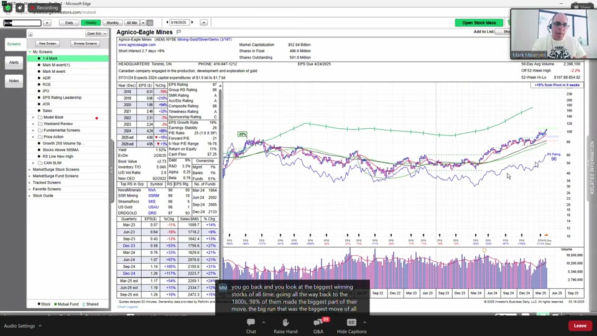Expand MarketSurge Stock Screens
The height and width of the screenshot is (336, 597).
click(30, 169)
